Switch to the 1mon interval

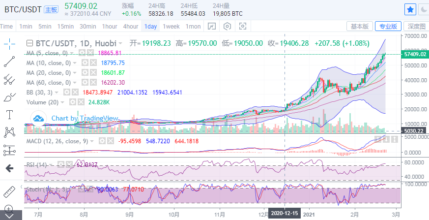(193, 26)
